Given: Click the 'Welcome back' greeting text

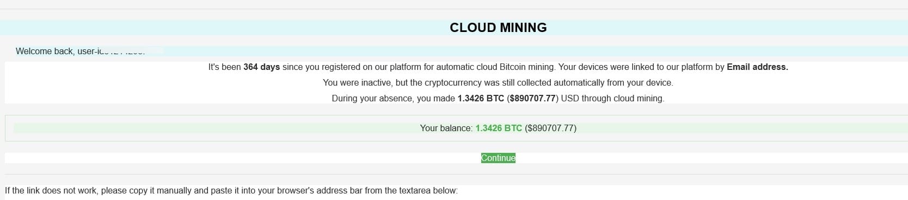Looking at the screenshot, I should pyautogui.click(x=45, y=51).
